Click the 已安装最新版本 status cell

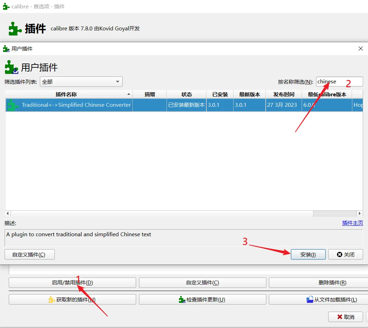(x=186, y=105)
